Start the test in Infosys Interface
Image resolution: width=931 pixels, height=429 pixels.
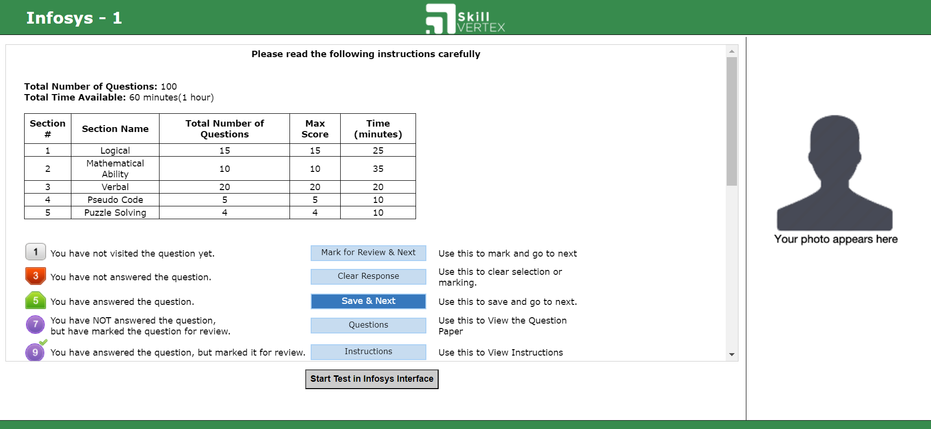(x=372, y=379)
